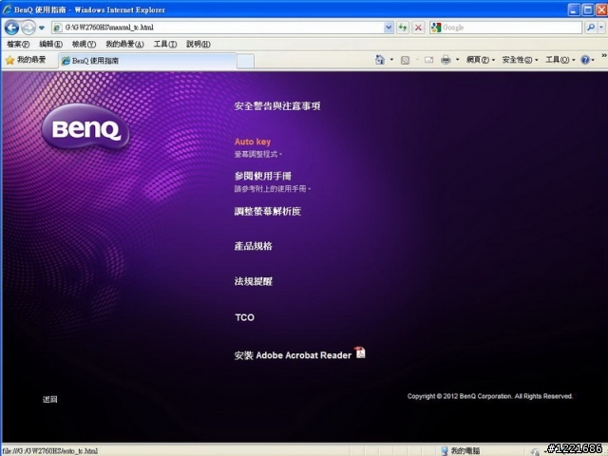Open 法規提醒 link
The height and width of the screenshot is (456, 608).
(254, 281)
